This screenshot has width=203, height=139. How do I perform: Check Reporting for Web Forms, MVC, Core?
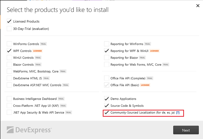click(x=107, y=64)
